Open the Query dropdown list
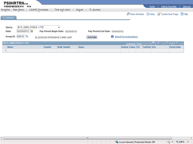This screenshot has width=193, height=144. 39,27
